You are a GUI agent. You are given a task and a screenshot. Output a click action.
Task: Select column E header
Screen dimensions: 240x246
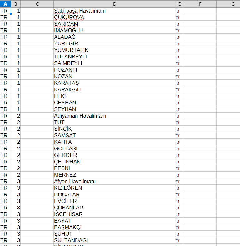pos(180,4)
